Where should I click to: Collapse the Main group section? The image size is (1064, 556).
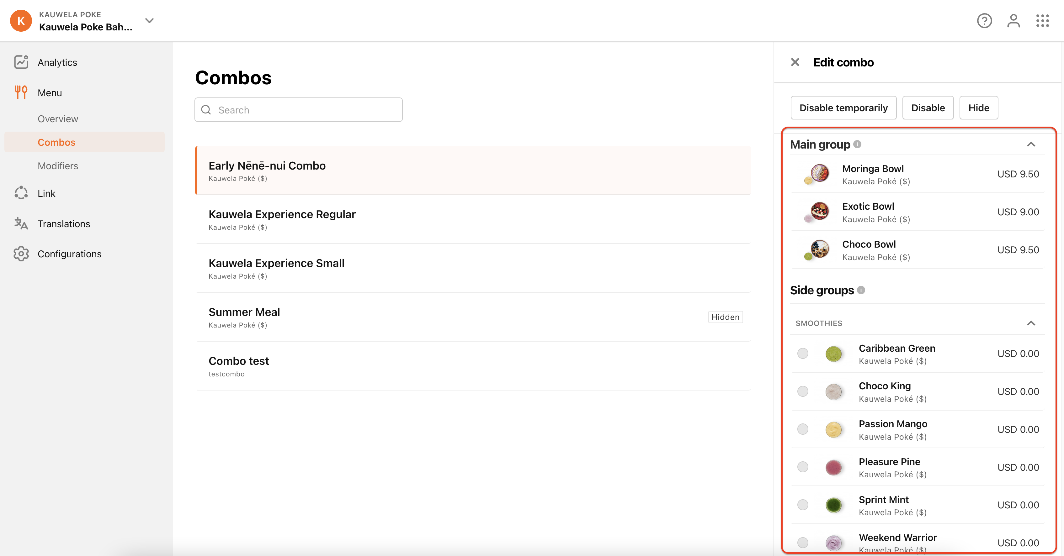point(1031,144)
